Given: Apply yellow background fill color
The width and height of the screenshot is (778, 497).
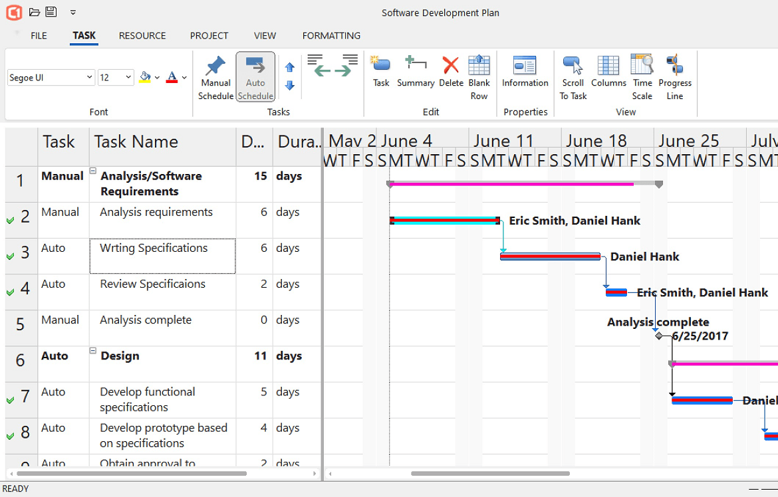Looking at the screenshot, I should pyautogui.click(x=145, y=77).
